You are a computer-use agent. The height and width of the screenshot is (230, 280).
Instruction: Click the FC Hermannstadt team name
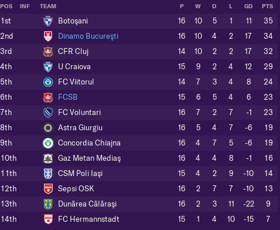point(88,219)
